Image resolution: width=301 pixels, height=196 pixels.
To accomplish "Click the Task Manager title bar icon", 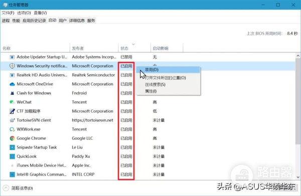I will [x=5, y=5].
